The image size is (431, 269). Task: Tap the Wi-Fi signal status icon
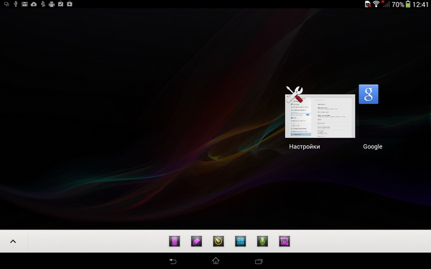pos(376,4)
